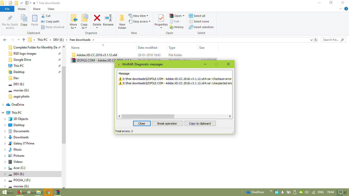
Task: Open RSD logo images quick access folder
Action: (x=25, y=54)
